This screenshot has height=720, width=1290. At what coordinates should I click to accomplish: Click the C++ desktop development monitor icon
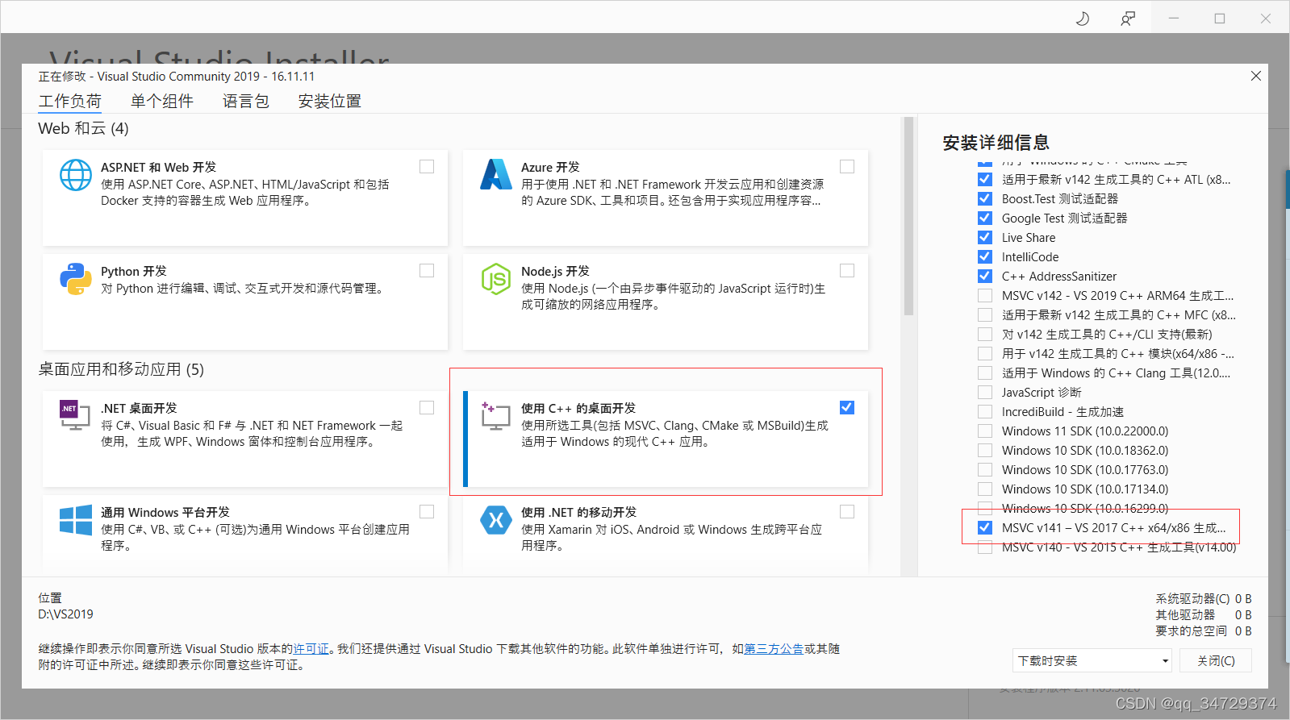click(495, 416)
